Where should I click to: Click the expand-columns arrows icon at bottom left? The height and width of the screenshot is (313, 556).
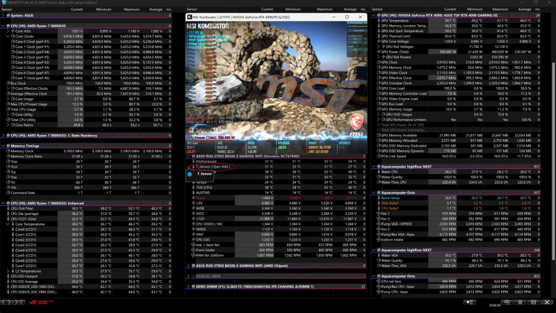(7, 302)
